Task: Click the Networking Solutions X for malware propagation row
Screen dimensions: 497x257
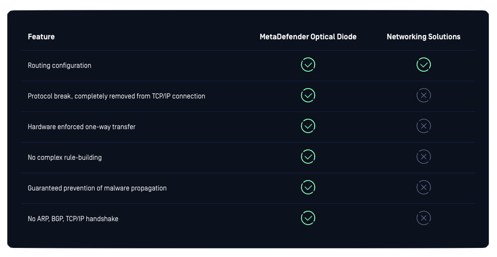Action: click(x=424, y=187)
